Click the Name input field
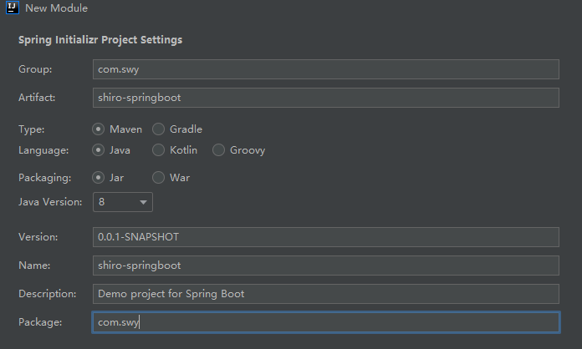The height and width of the screenshot is (349, 582). [x=325, y=266]
